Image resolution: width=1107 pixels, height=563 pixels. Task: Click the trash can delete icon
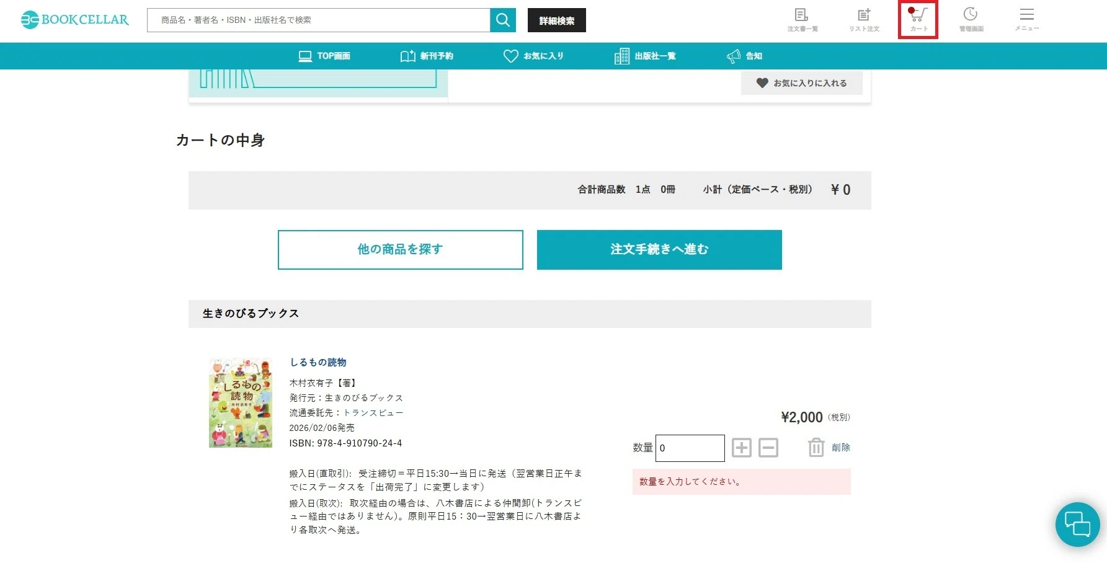[x=816, y=447]
